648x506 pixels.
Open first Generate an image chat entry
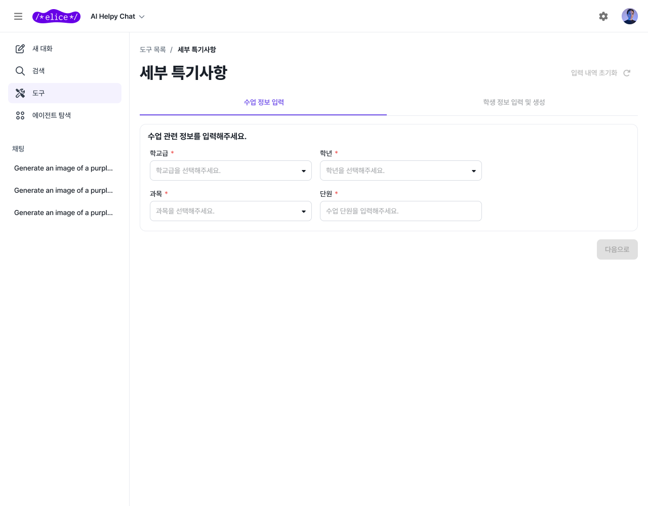(x=63, y=168)
